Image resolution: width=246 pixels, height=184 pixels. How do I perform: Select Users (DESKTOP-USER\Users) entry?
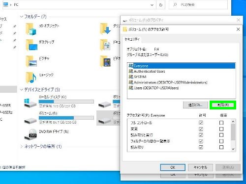(x=182, y=88)
